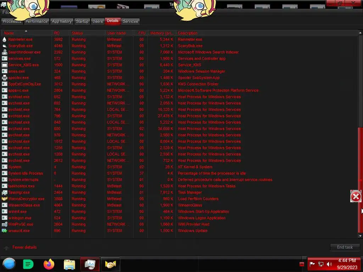Viewport: 363px width, 272px height.
Task: Click the Taskmgr.exe process icon
Action: (4, 192)
